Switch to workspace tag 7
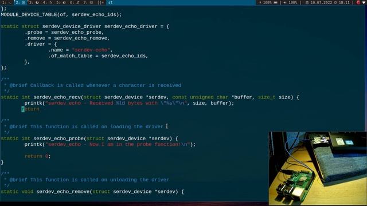 (88, 2)
